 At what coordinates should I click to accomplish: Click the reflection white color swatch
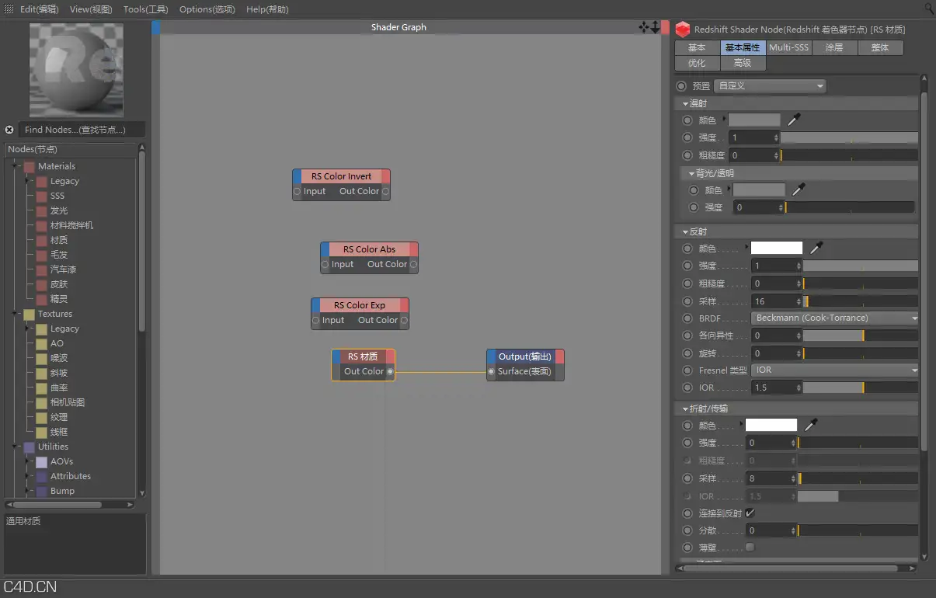point(777,249)
